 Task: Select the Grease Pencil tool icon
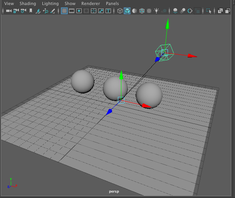53,11
